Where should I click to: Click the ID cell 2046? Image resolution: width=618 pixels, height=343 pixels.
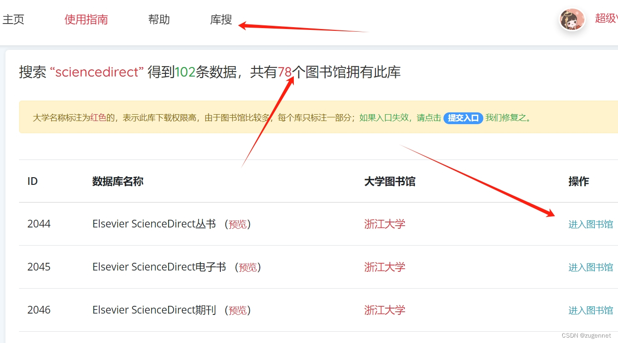pyautogui.click(x=39, y=310)
